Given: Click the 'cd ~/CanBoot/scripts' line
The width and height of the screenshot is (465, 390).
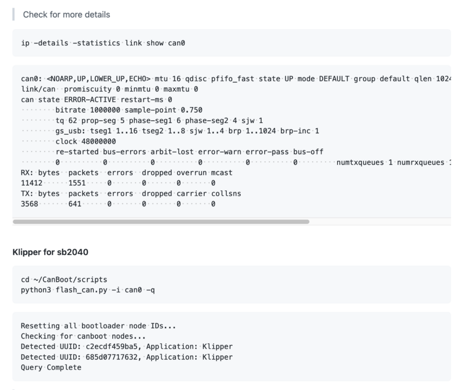Looking at the screenshot, I should pos(64,280).
